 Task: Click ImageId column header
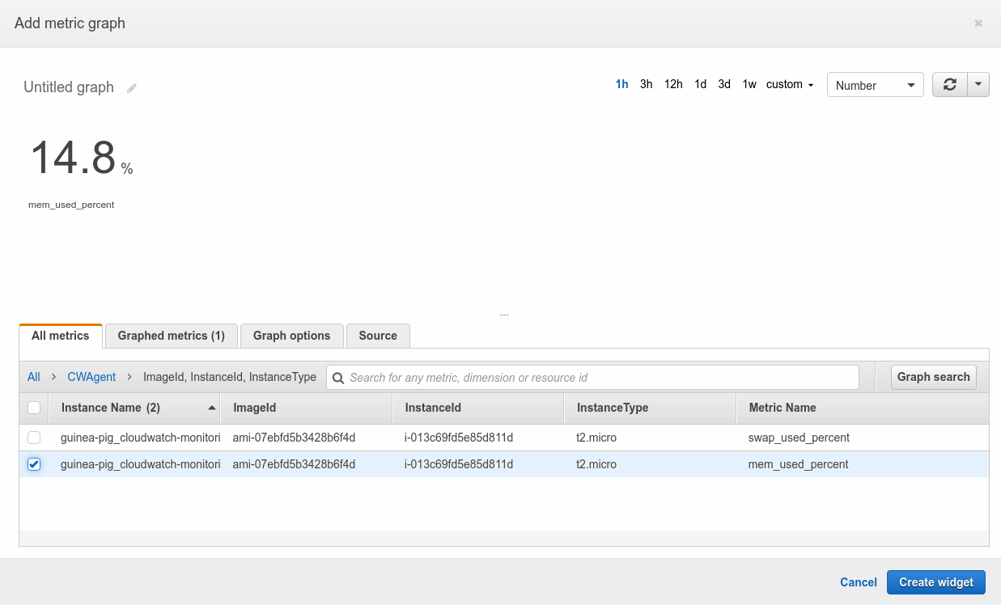coord(306,408)
